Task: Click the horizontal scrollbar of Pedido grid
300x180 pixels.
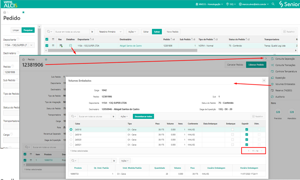Action: pos(122,51)
